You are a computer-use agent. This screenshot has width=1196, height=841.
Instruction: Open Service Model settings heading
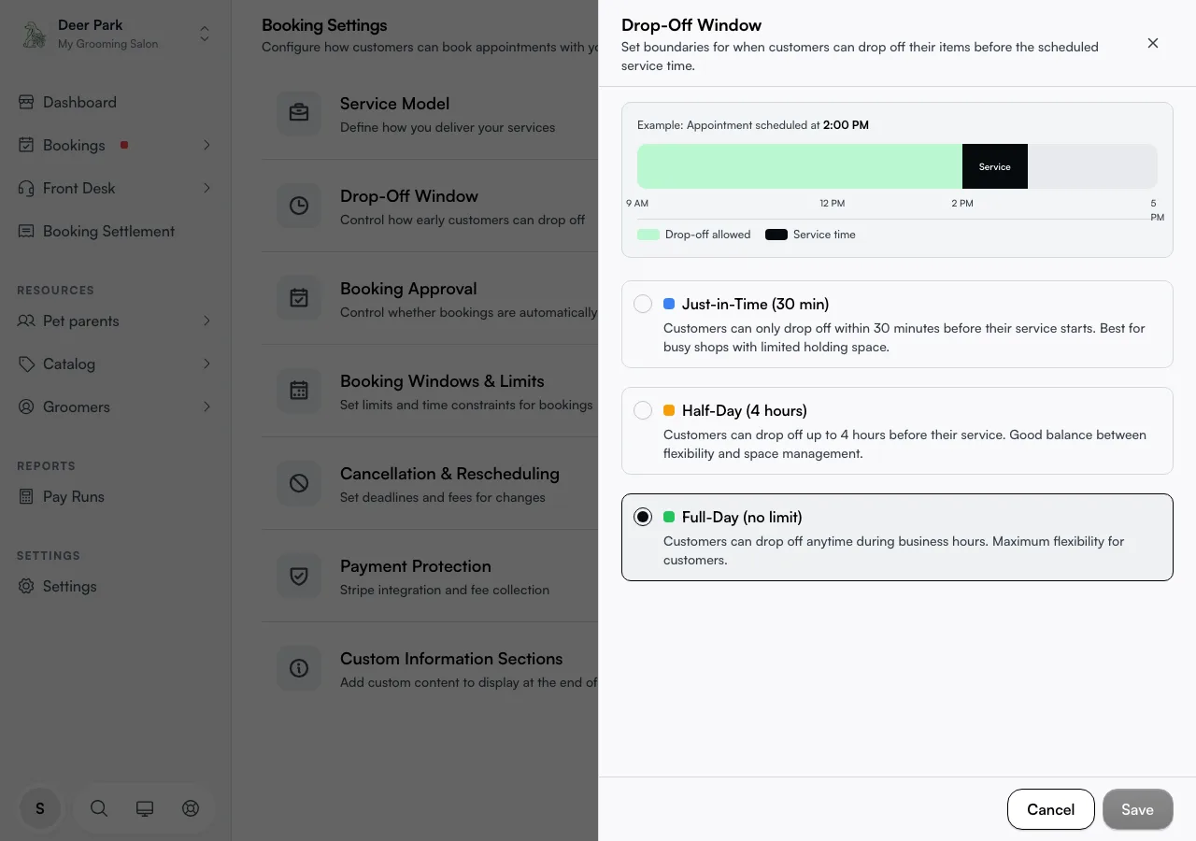394,104
